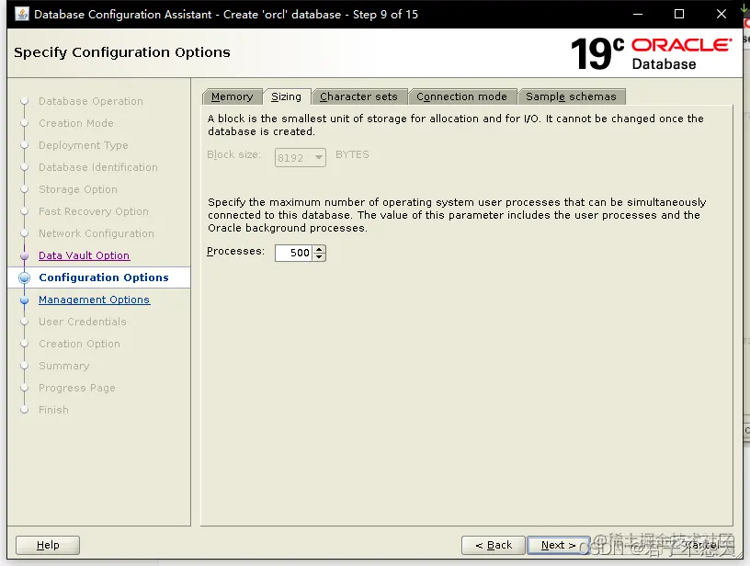Click the Oracle 19c Database logo
Screen dimensions: 750x566
click(x=651, y=53)
